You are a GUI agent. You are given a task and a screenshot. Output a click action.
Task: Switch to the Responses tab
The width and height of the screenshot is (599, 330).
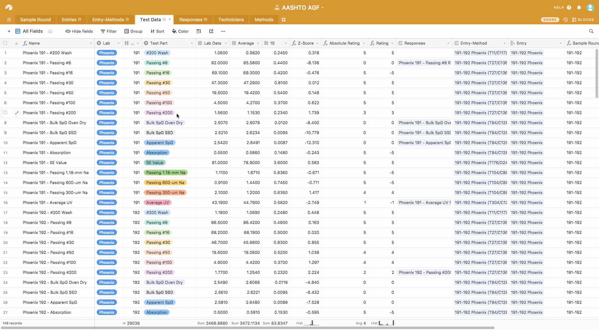tap(193, 20)
